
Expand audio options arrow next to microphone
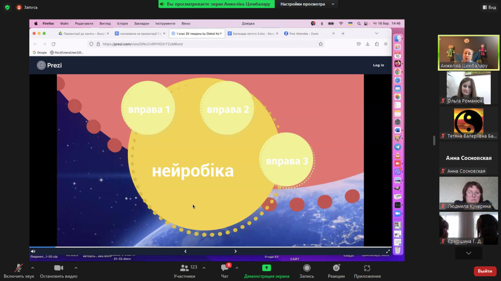[32, 268]
